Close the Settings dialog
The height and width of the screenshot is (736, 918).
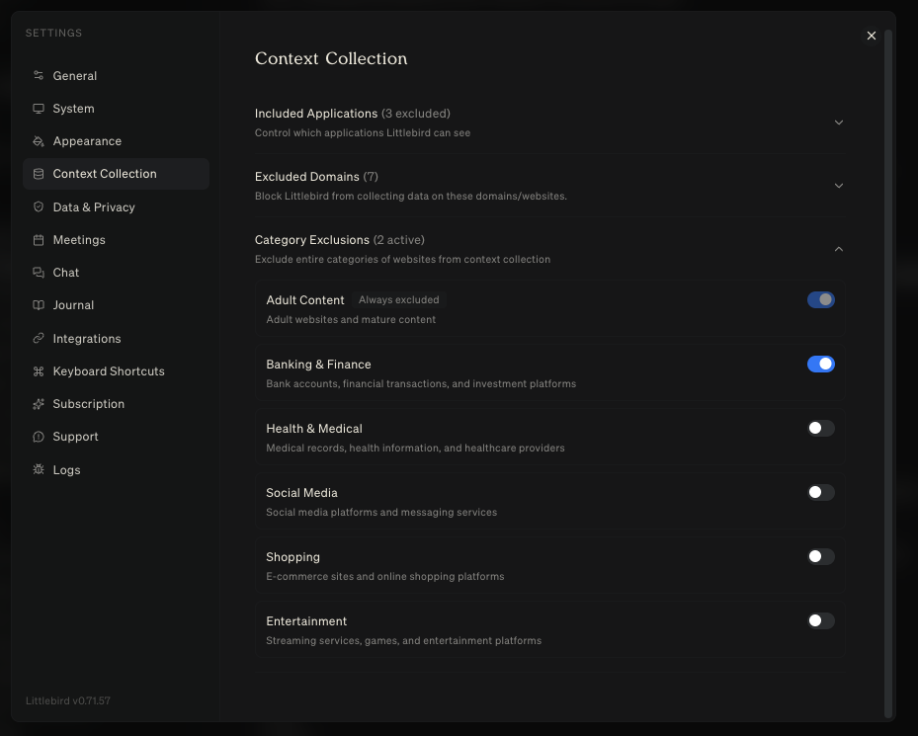[x=872, y=36]
